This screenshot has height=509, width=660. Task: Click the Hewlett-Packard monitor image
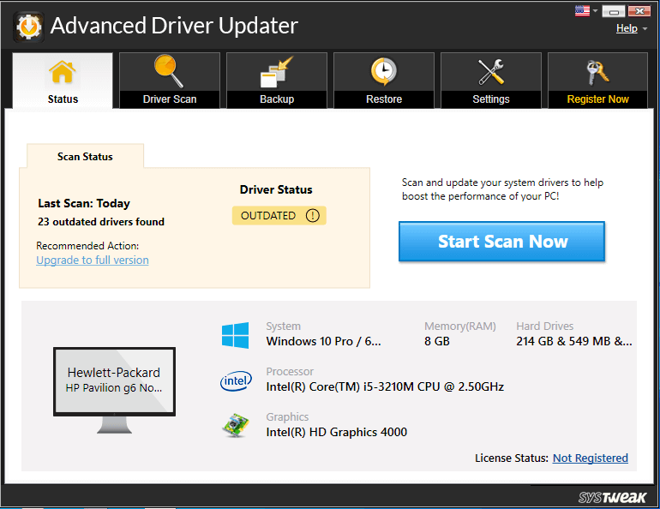(x=114, y=390)
